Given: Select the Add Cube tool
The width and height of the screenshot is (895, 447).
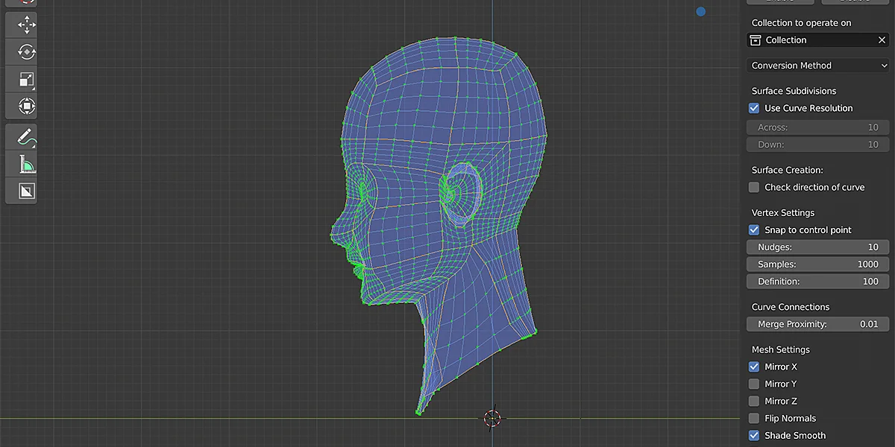Looking at the screenshot, I should 22,191.
